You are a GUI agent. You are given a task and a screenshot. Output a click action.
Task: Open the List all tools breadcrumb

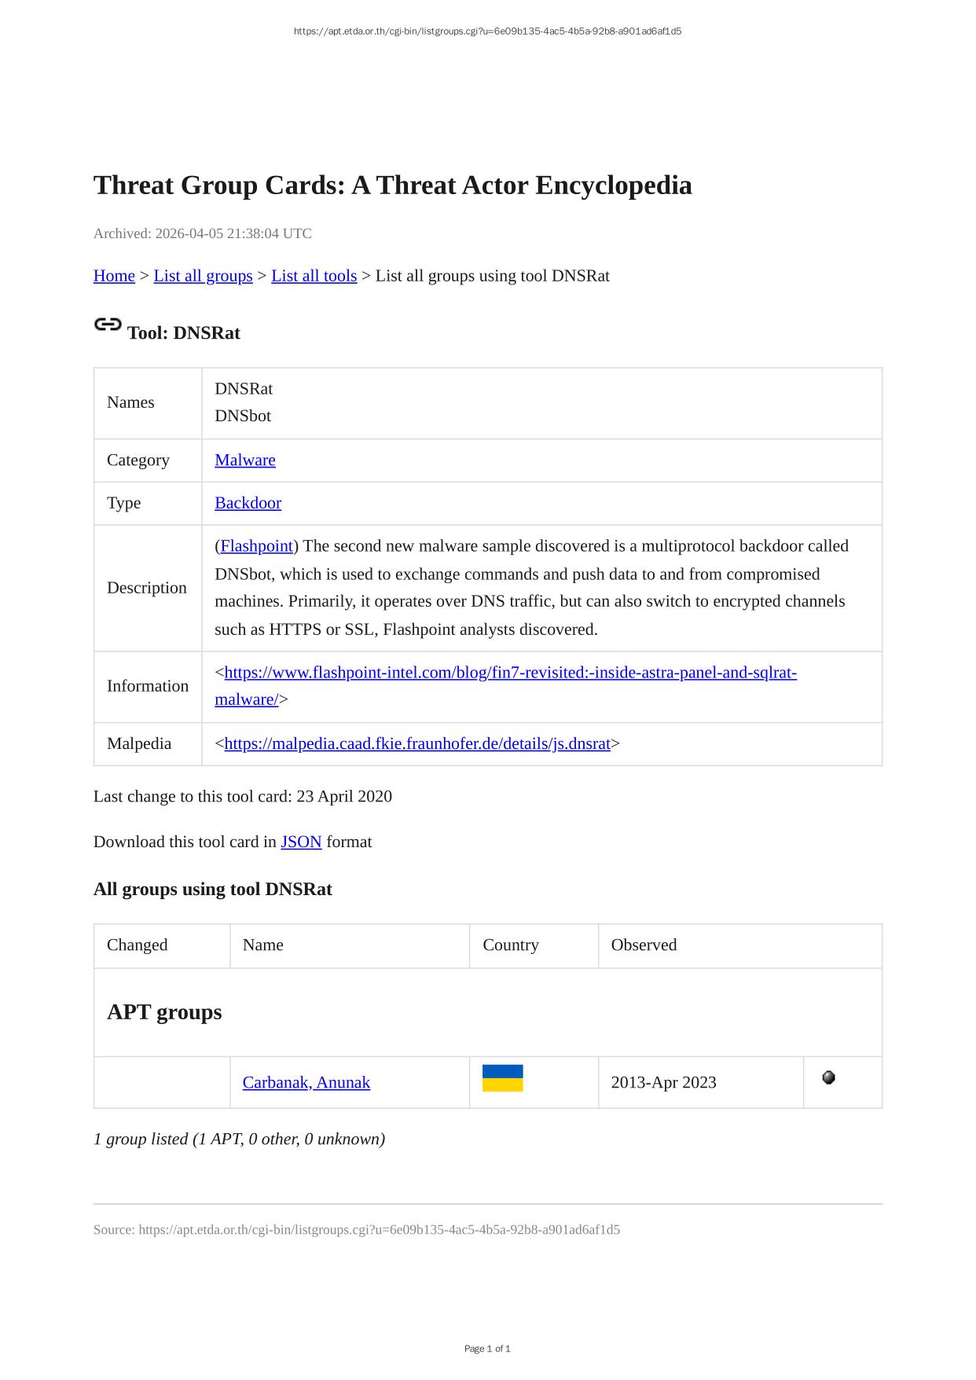(x=314, y=276)
